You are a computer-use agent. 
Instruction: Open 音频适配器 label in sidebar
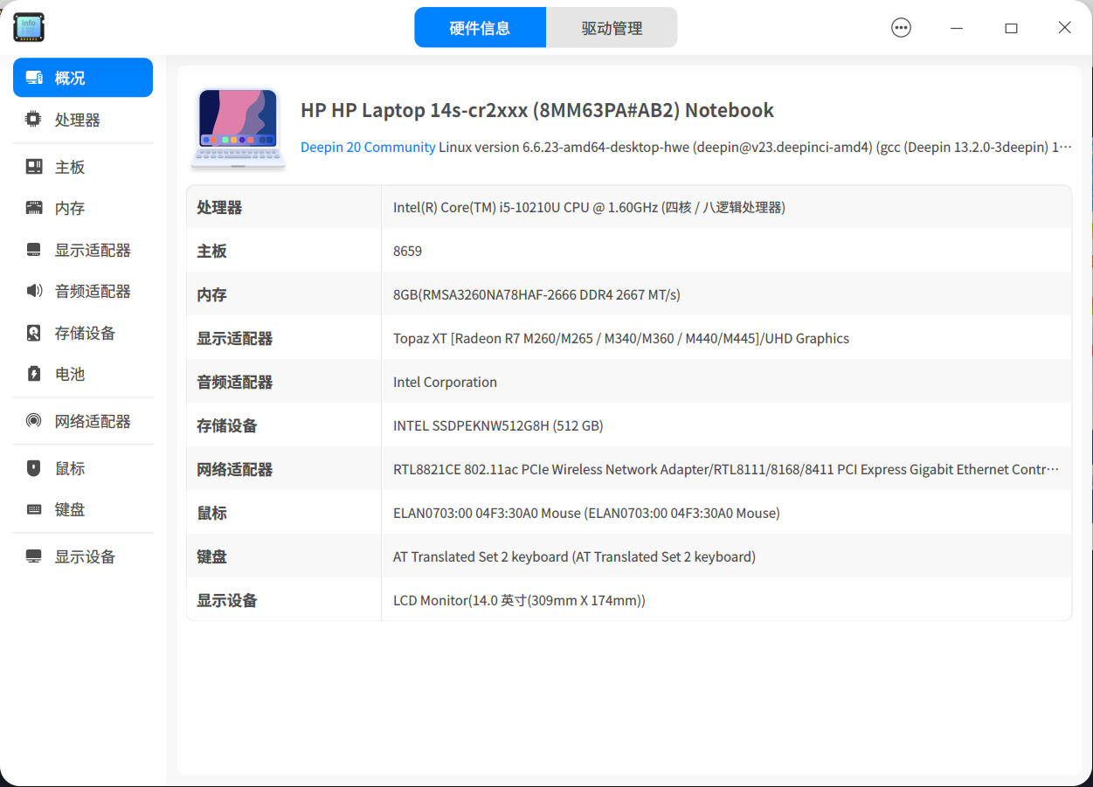click(x=93, y=291)
